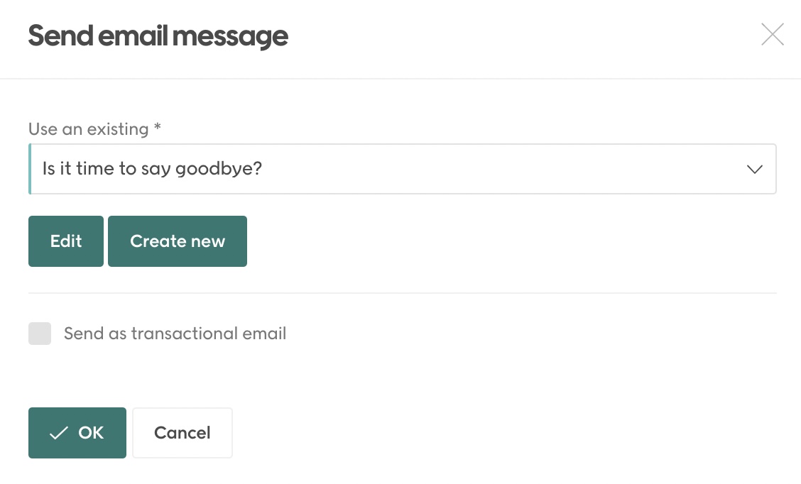
Task: Select the 'Send as transactional email' label
Action: point(175,334)
